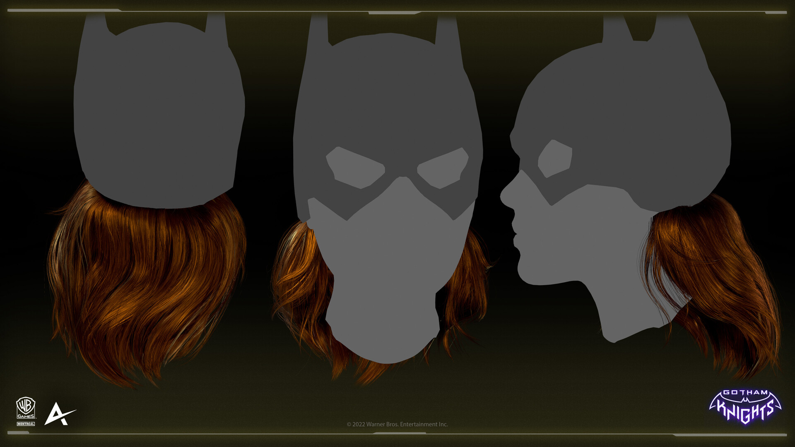The height and width of the screenshot is (447, 795).
Task: Click the '© 2022 Warner Bros. Entertainment Inc.' text
Action: pyautogui.click(x=397, y=424)
